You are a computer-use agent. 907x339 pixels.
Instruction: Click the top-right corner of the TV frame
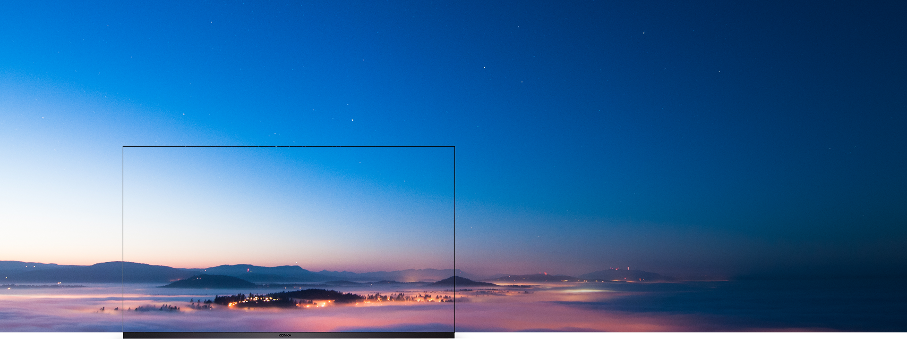coord(454,147)
